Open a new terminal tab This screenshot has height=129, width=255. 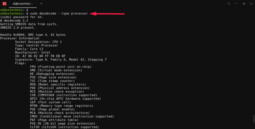41,4
